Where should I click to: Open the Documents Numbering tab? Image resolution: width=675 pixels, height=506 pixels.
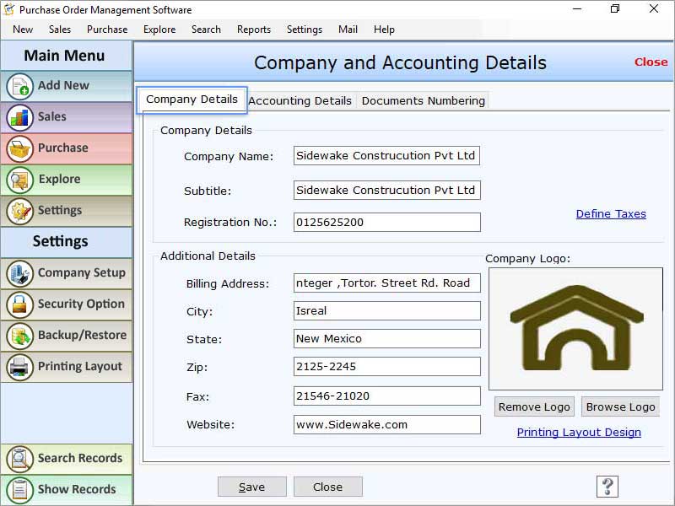(423, 100)
